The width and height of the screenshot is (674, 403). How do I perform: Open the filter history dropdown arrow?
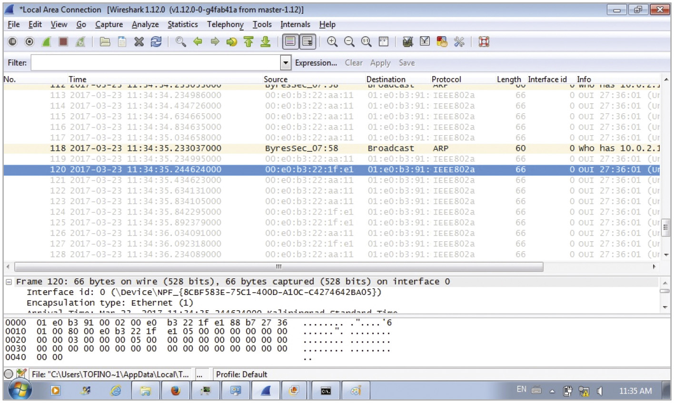[286, 63]
